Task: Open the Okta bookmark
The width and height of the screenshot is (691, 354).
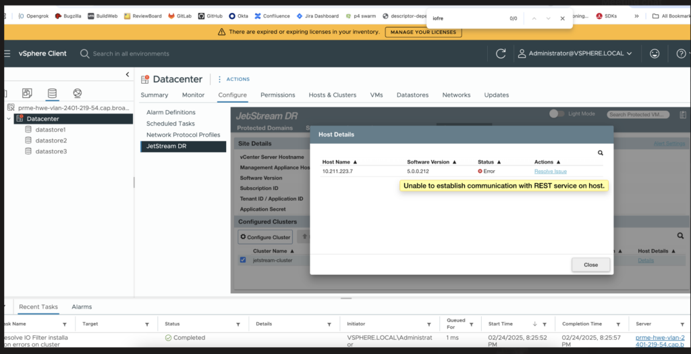Action: (238, 16)
